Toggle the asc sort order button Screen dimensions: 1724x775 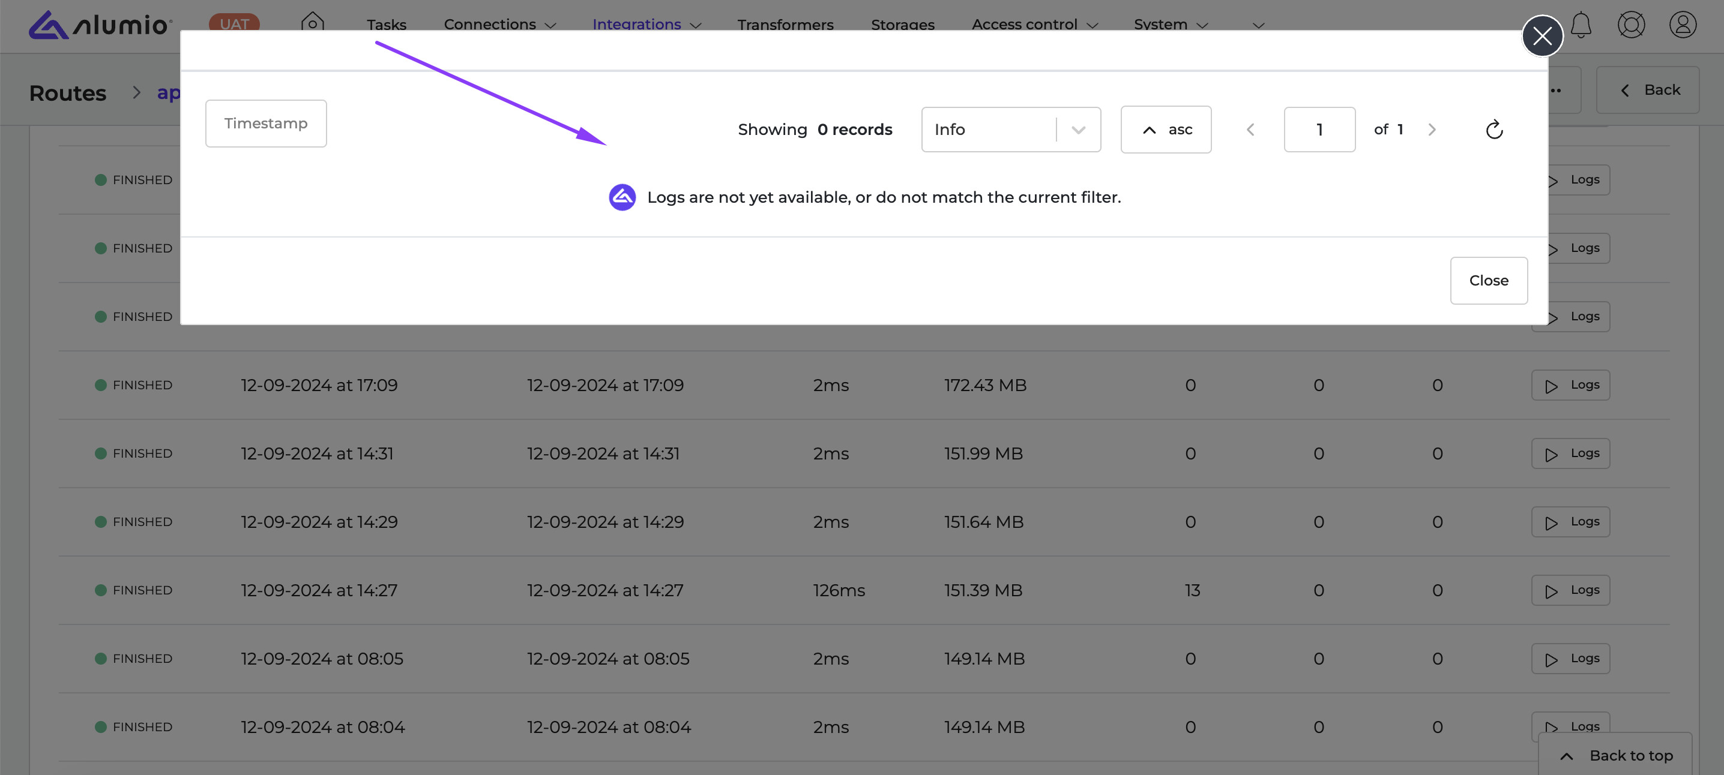1166,130
